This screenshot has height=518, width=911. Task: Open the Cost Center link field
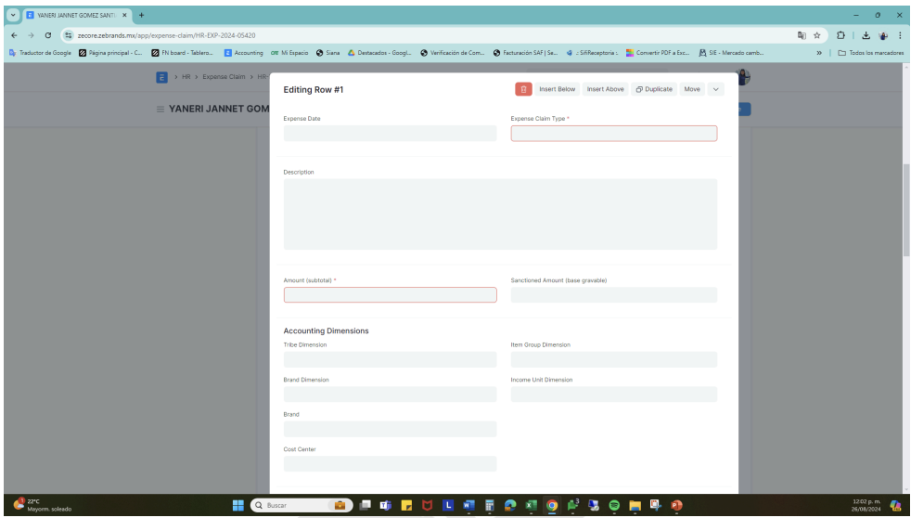(390, 463)
